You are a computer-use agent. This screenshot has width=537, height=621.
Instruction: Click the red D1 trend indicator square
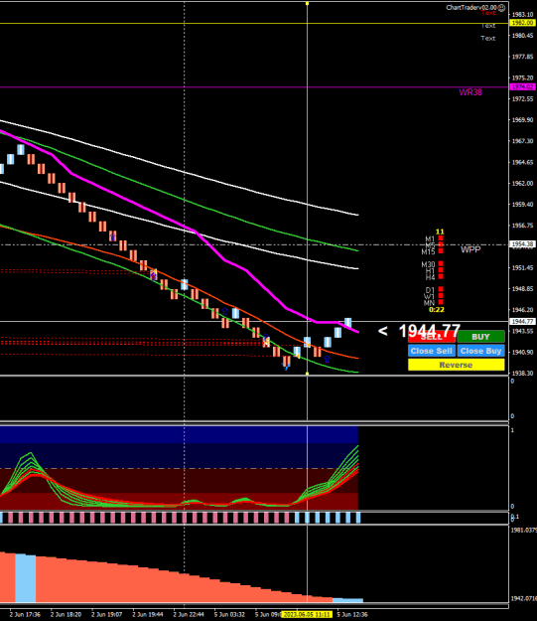click(441, 289)
